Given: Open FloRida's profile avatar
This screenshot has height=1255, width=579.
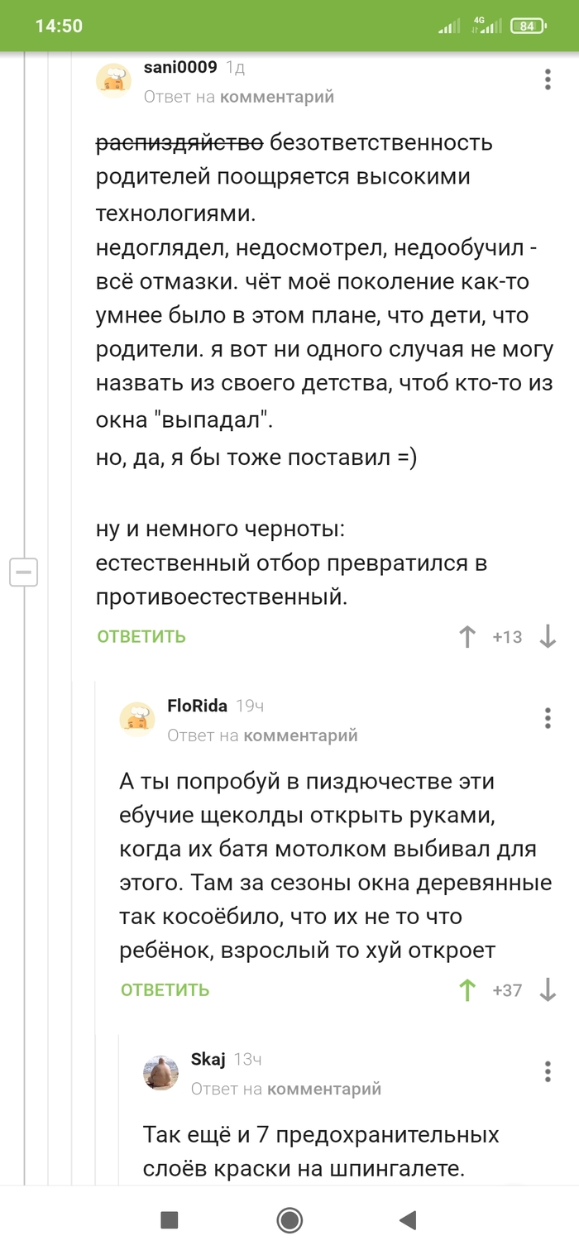Looking at the screenshot, I should (137, 719).
